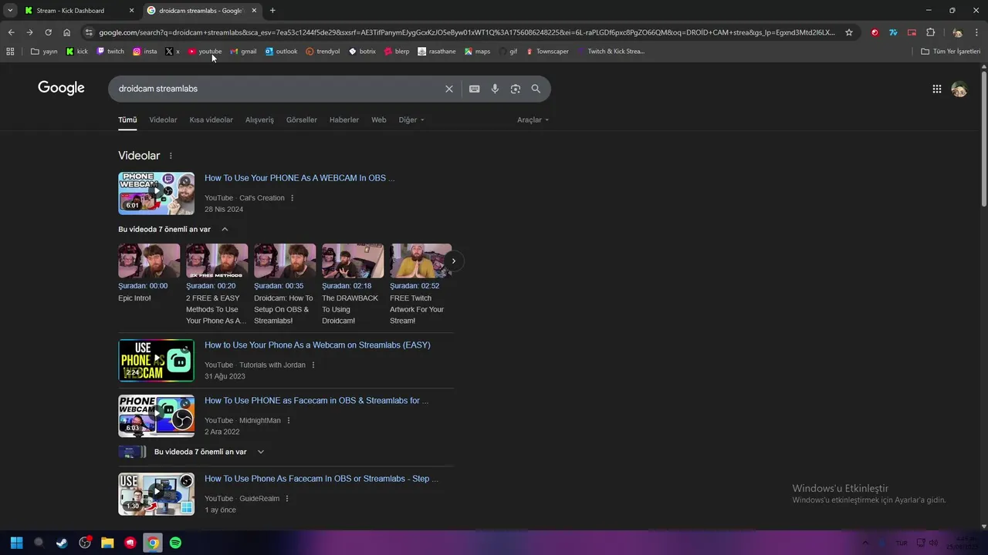Viewport: 988px width, 555px height.
Task: Open 'Phone As Facecam... Step' GuideRealm link
Action: (321, 479)
